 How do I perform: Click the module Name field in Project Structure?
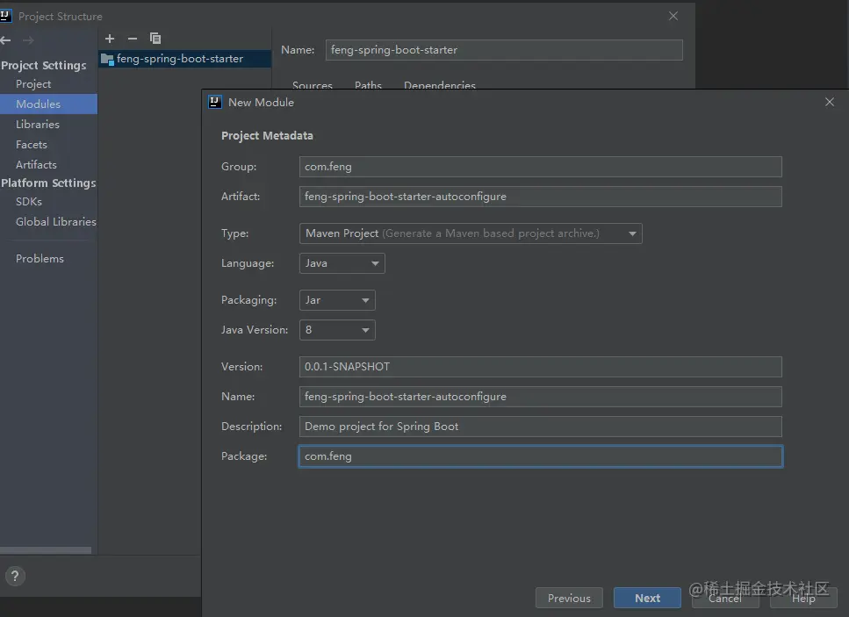pos(504,50)
